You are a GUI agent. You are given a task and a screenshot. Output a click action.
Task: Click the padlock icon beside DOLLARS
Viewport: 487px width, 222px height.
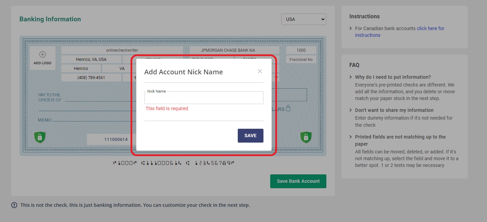(x=288, y=108)
